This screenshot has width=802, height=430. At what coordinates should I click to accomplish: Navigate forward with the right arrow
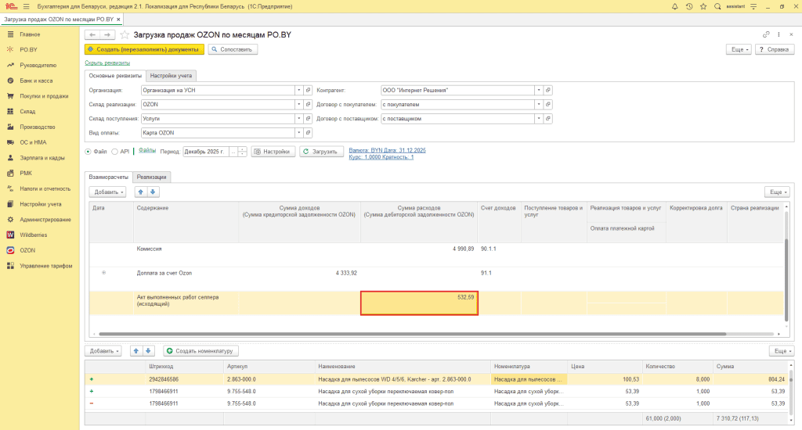[x=107, y=34]
